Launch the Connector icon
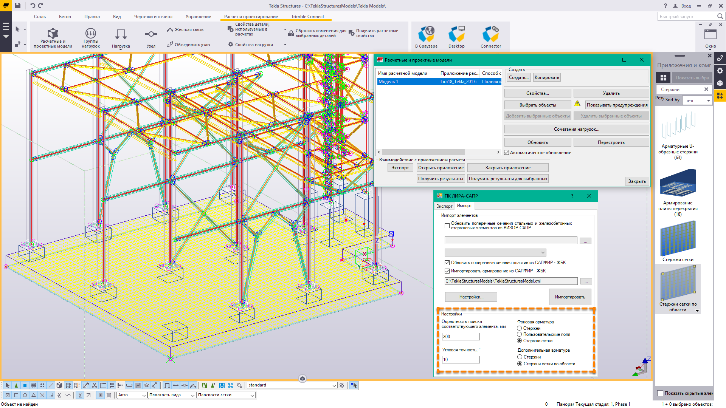726x408 pixels. point(490,34)
